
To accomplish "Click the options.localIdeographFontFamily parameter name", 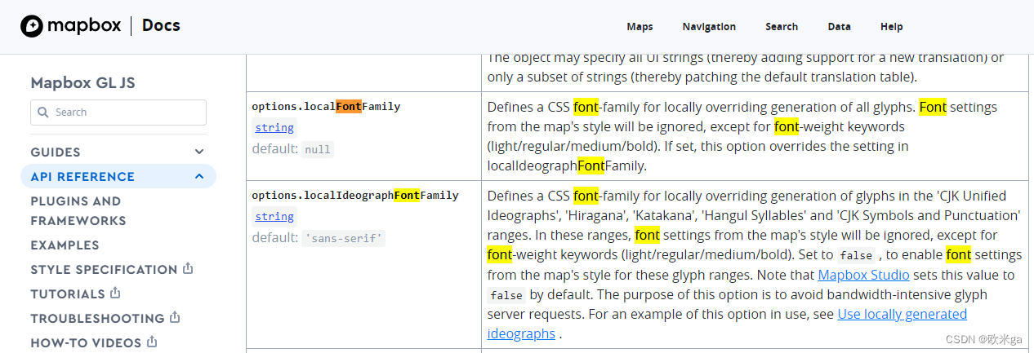I will tap(355, 196).
